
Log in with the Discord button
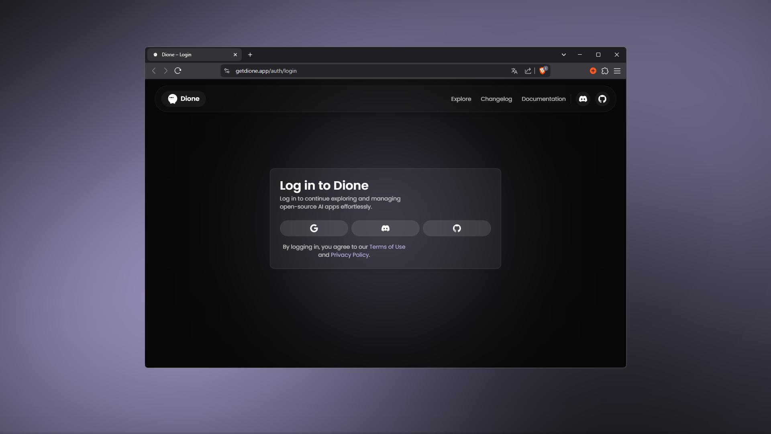(385, 228)
